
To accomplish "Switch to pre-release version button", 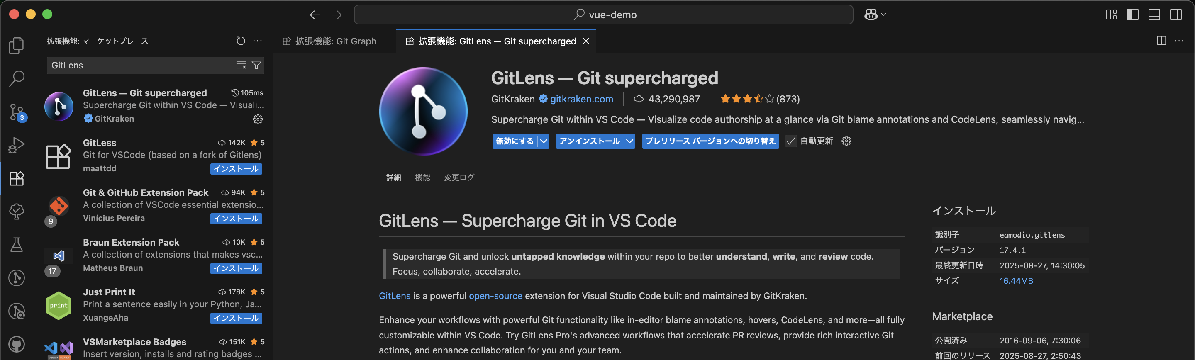I will pyautogui.click(x=710, y=141).
